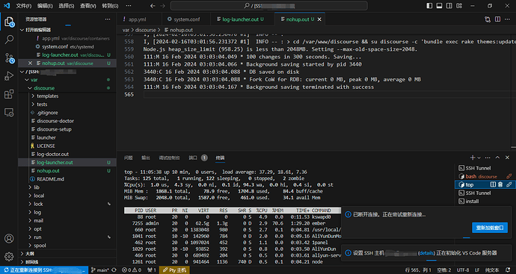Open the Explorer view in activity bar
The image size is (516, 274).
[x=9, y=22]
